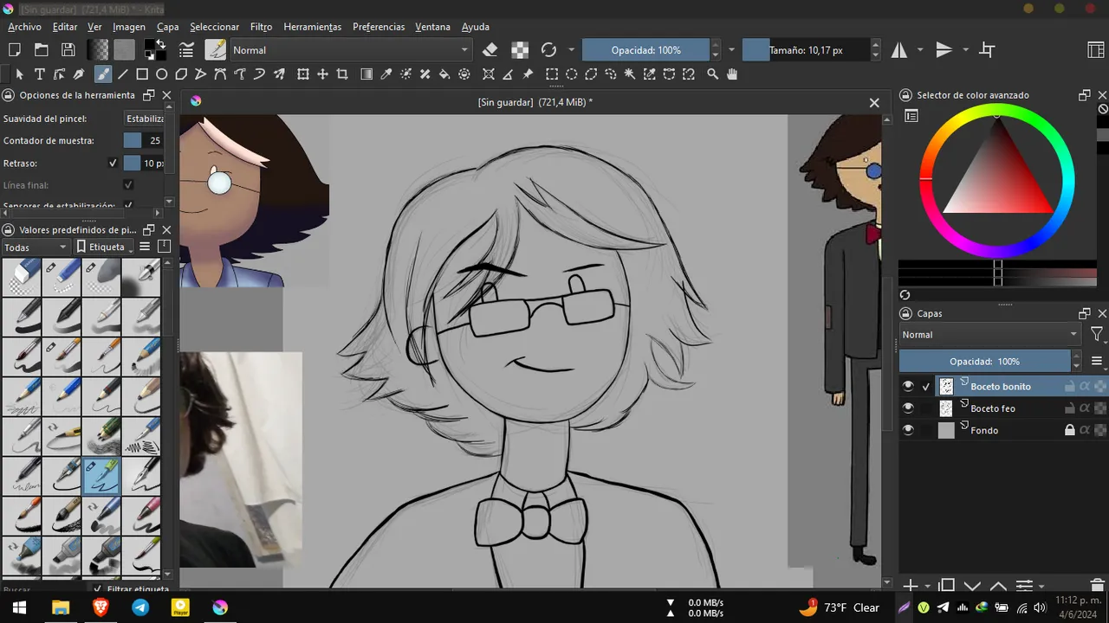Toggle Línea final checkbox

click(128, 185)
